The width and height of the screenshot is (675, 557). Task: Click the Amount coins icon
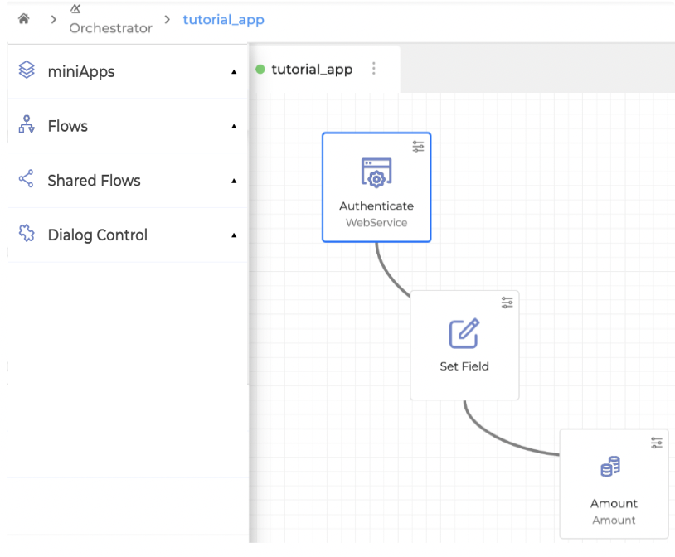(x=610, y=467)
